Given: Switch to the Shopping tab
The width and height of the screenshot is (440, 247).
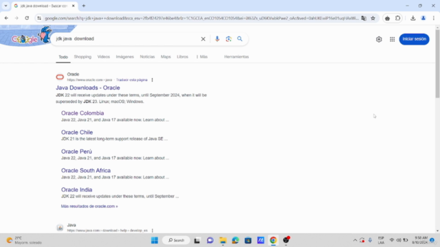Looking at the screenshot, I should pyautogui.click(x=82, y=57).
